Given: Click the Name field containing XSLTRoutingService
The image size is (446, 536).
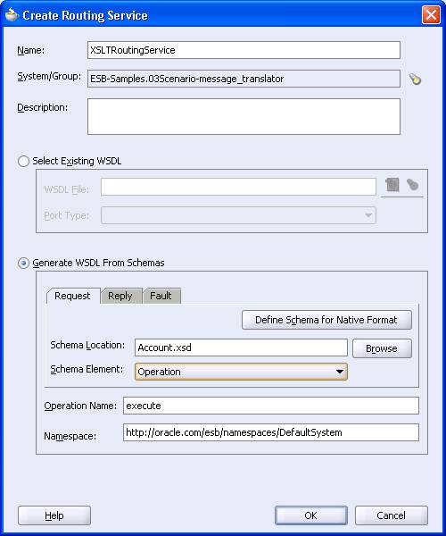Looking at the screenshot, I should coord(244,50).
